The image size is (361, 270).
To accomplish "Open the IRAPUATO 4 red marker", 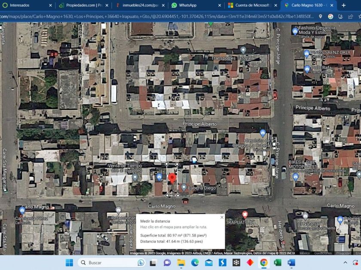I will click(x=245, y=215).
